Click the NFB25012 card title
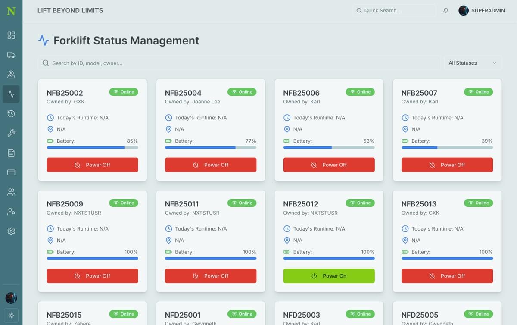The height and width of the screenshot is (325, 517). point(301,204)
